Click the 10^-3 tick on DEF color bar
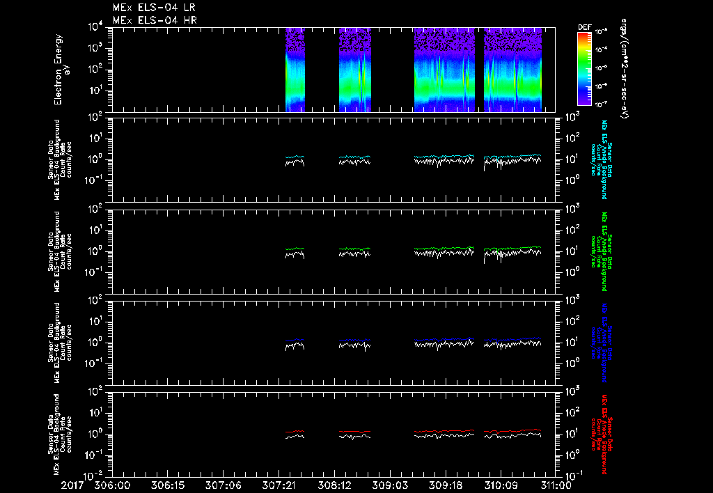713x493 pixels. (602, 32)
